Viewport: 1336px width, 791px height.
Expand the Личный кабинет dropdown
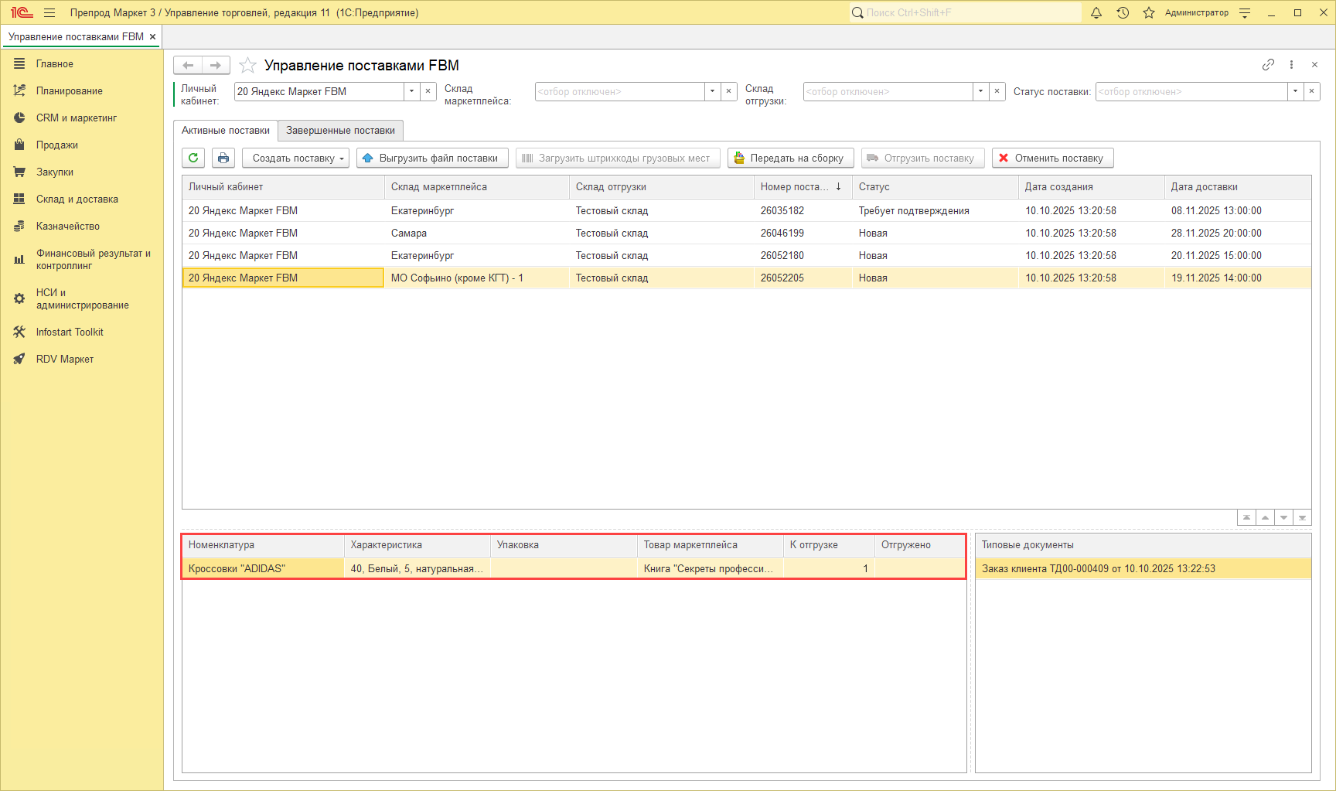411,91
